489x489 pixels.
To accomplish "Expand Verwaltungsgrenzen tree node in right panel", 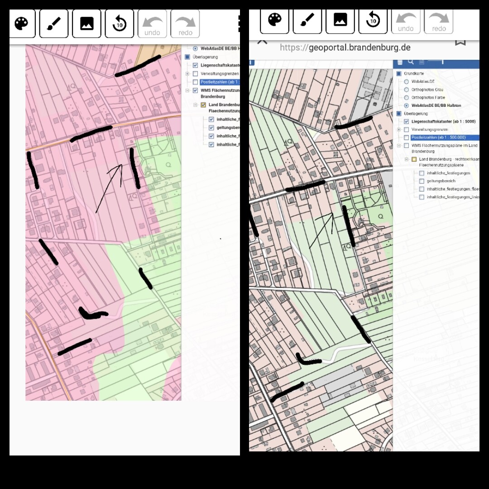I will [399, 129].
